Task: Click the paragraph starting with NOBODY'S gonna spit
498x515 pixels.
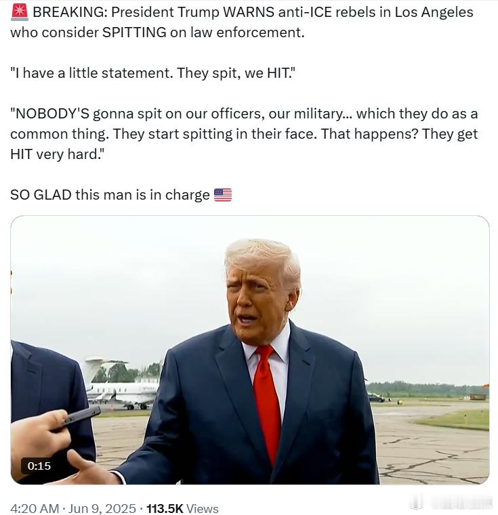Action: pyautogui.click(x=244, y=134)
